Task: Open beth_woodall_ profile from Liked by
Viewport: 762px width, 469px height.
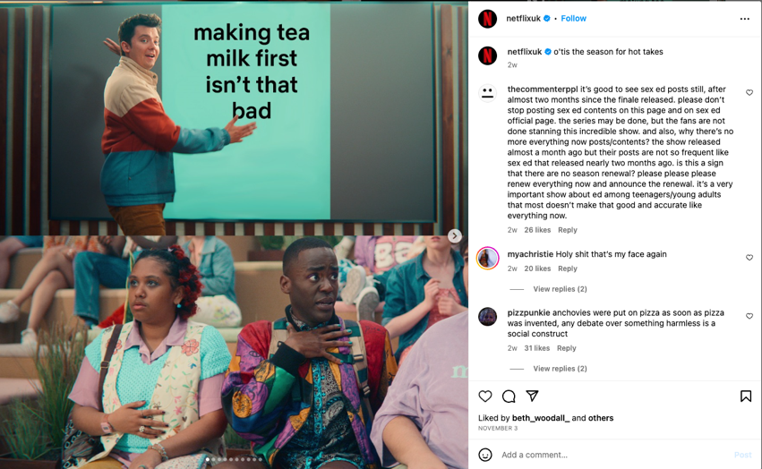Action: click(541, 418)
